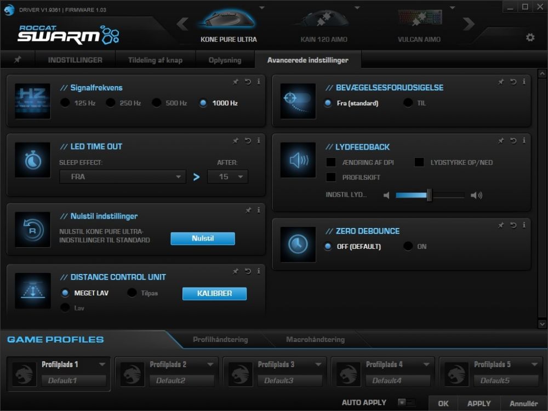548x411 pixels.
Task: Expand Profilplads 3 dropdown
Action: pyautogui.click(x=318, y=364)
